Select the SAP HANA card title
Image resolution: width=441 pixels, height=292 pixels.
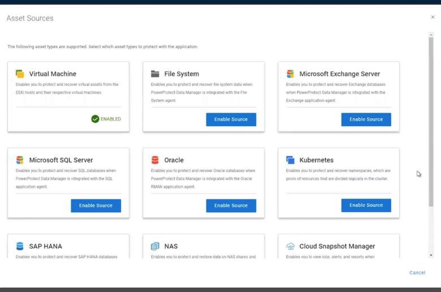coord(46,246)
